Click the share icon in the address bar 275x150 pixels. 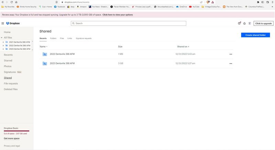point(201,2)
